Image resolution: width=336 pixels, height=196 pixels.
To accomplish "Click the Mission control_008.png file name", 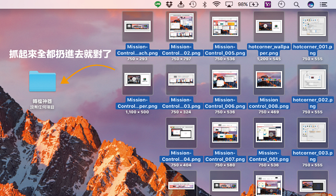I will (x=269, y=103).
